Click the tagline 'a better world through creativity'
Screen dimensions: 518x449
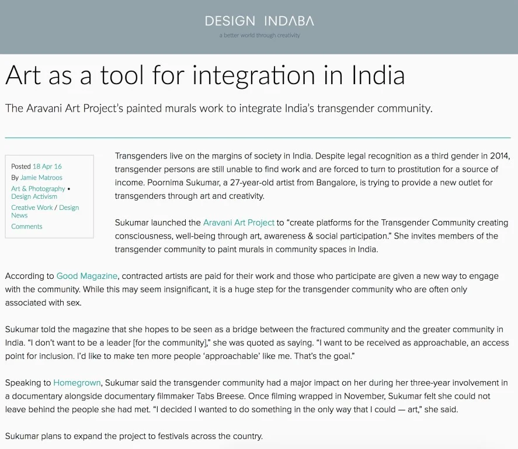tap(259, 36)
